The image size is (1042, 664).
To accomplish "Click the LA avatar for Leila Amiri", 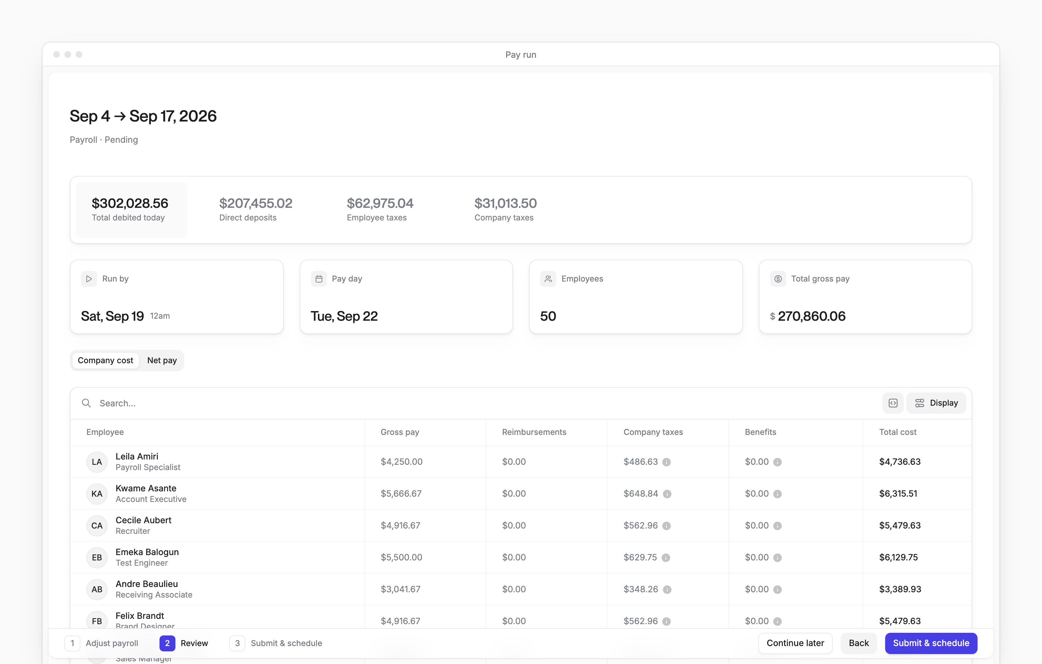I will click(97, 462).
